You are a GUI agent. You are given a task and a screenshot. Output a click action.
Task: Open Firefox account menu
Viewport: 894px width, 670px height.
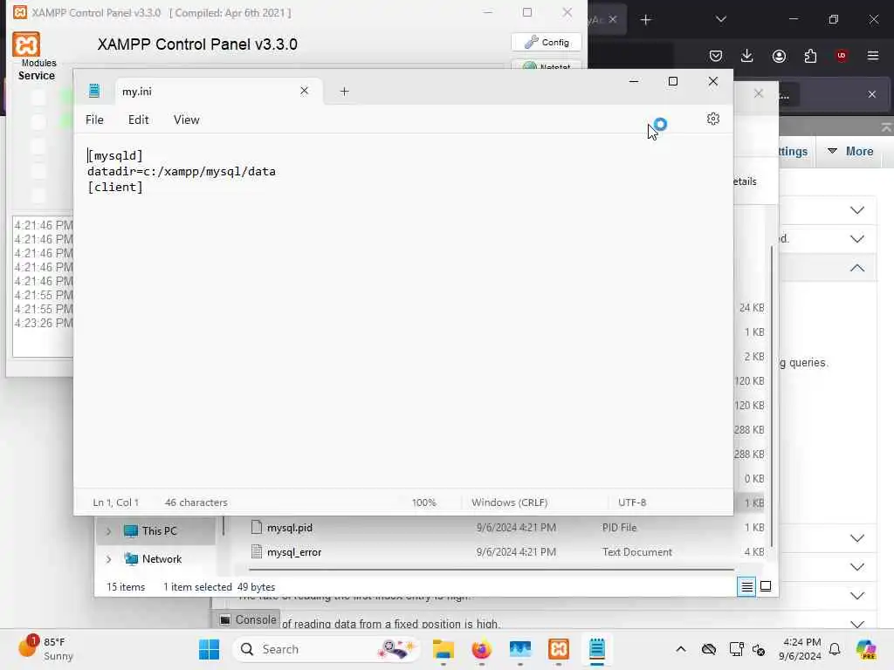[x=779, y=56]
